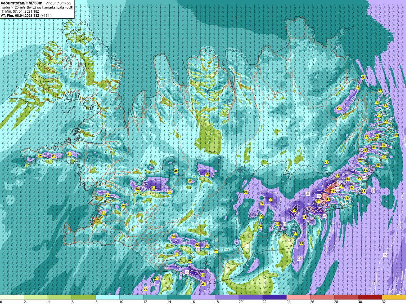Choose the olive green 6–8 m/s legend swatch
The height and width of the screenshot is (304, 406).
tap(83, 297)
